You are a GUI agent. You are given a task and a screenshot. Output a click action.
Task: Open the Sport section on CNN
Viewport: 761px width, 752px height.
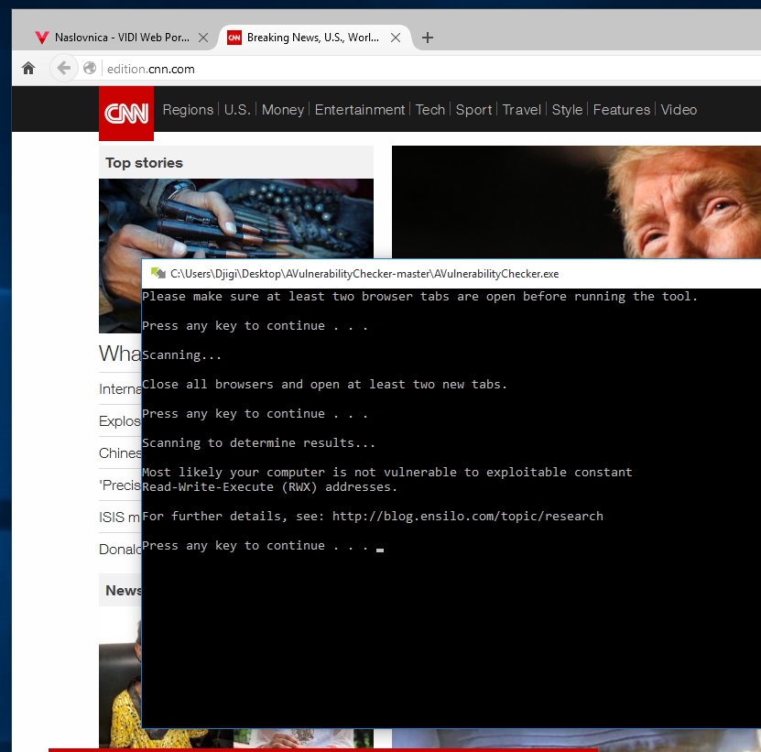click(473, 110)
